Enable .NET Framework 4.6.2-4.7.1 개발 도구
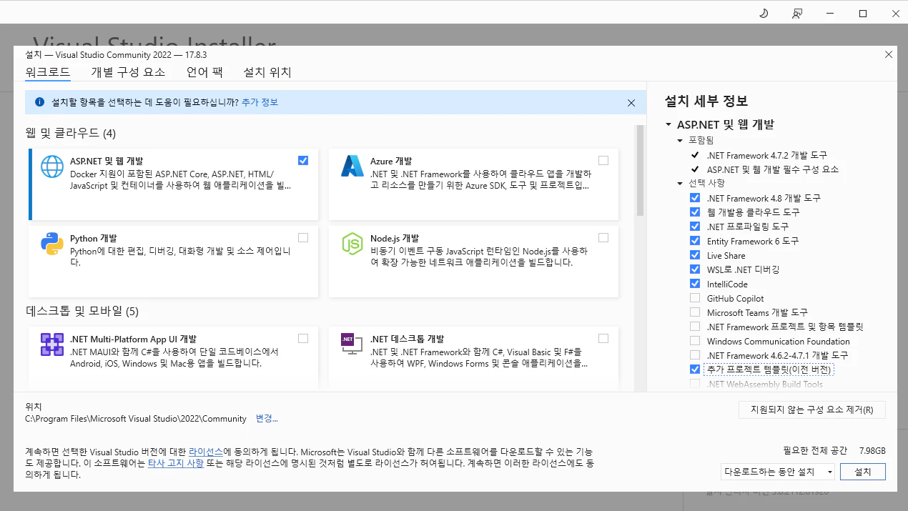The height and width of the screenshot is (511, 908). coord(695,355)
